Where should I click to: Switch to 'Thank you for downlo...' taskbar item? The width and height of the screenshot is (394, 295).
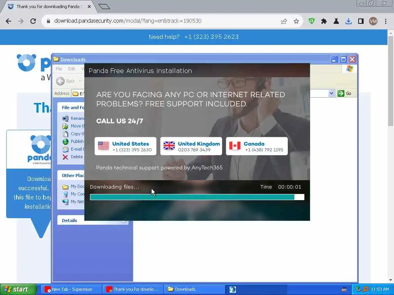pyautogui.click(x=133, y=290)
